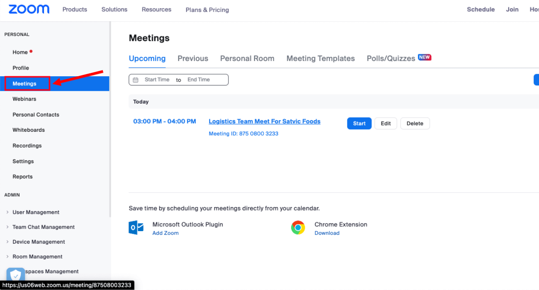Image resolution: width=539 pixels, height=290 pixels.
Task: Open the Resources menu
Action: pos(156,9)
